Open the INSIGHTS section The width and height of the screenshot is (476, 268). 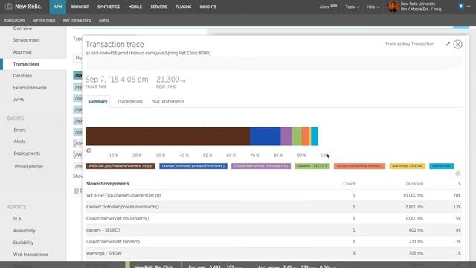[x=208, y=7]
